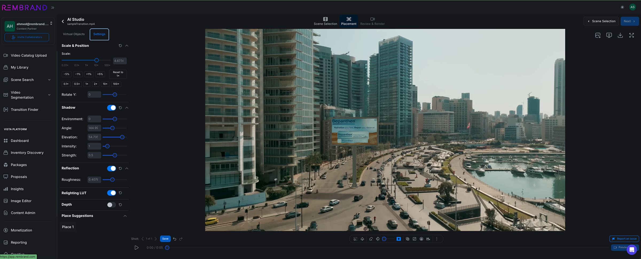Turn off the Reflection toggle
Screen dimensions: 641x259
point(112,168)
